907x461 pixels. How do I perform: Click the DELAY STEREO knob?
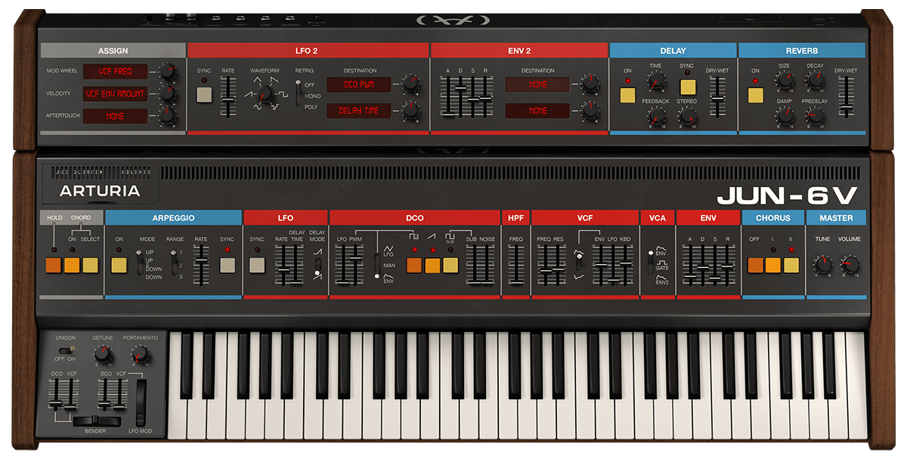click(687, 116)
